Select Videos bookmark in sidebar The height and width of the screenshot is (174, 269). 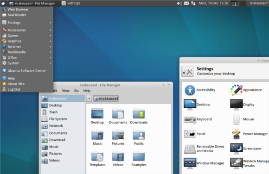tap(63, 160)
